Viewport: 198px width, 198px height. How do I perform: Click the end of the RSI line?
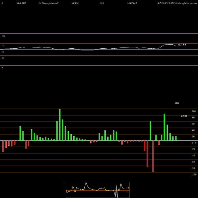point(175,46)
